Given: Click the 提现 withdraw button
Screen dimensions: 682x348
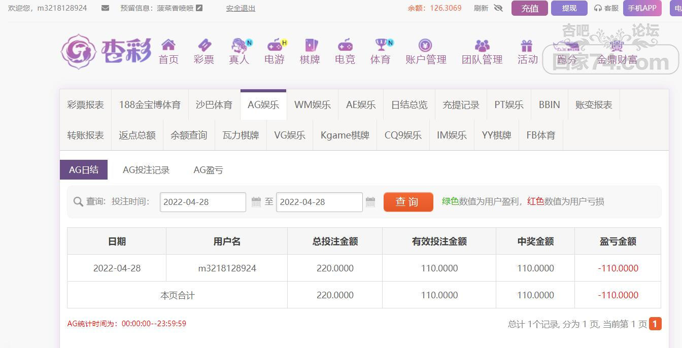Looking at the screenshot, I should [569, 8].
